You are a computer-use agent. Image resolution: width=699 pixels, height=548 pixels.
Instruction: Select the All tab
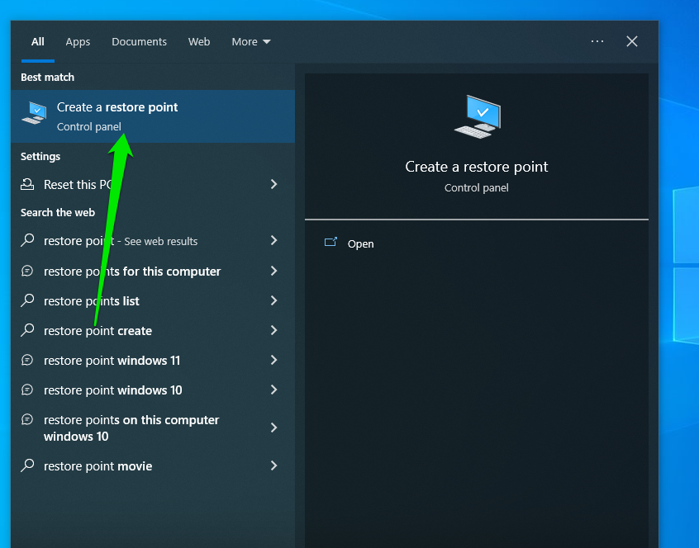37,41
